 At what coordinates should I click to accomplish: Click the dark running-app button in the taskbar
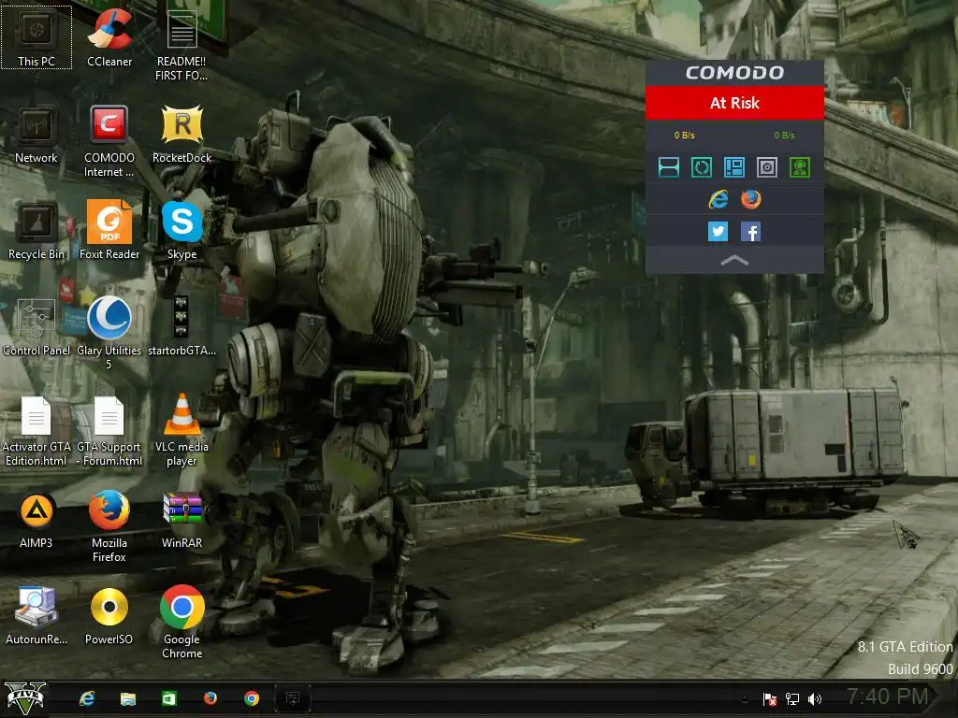click(x=293, y=698)
